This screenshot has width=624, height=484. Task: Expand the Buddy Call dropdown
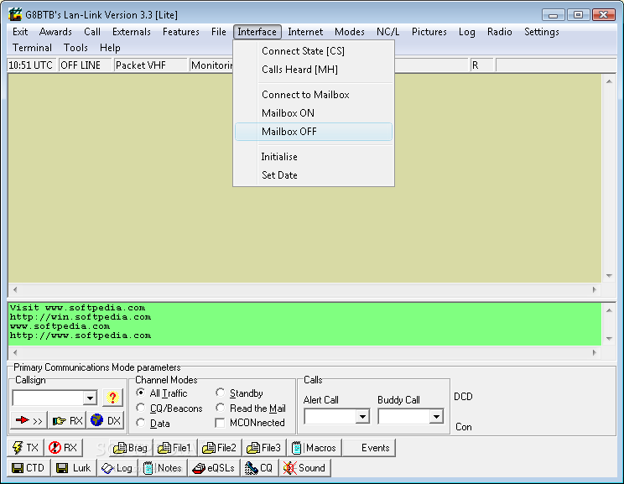tap(437, 417)
